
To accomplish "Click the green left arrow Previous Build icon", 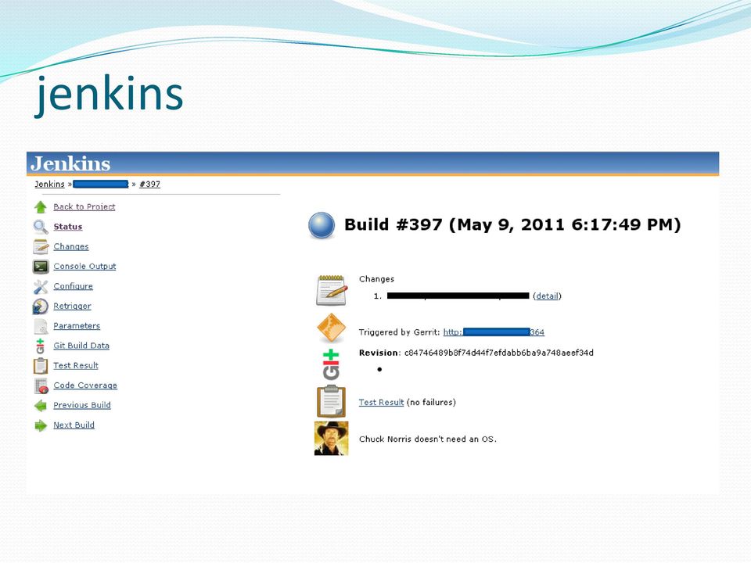I will pyautogui.click(x=41, y=406).
